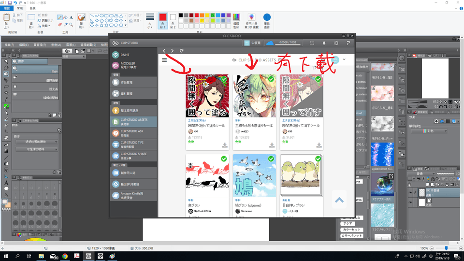This screenshot has width=464, height=261.
Task: Click the scroll-to-top arrow in Assets page
Action: pos(339,200)
